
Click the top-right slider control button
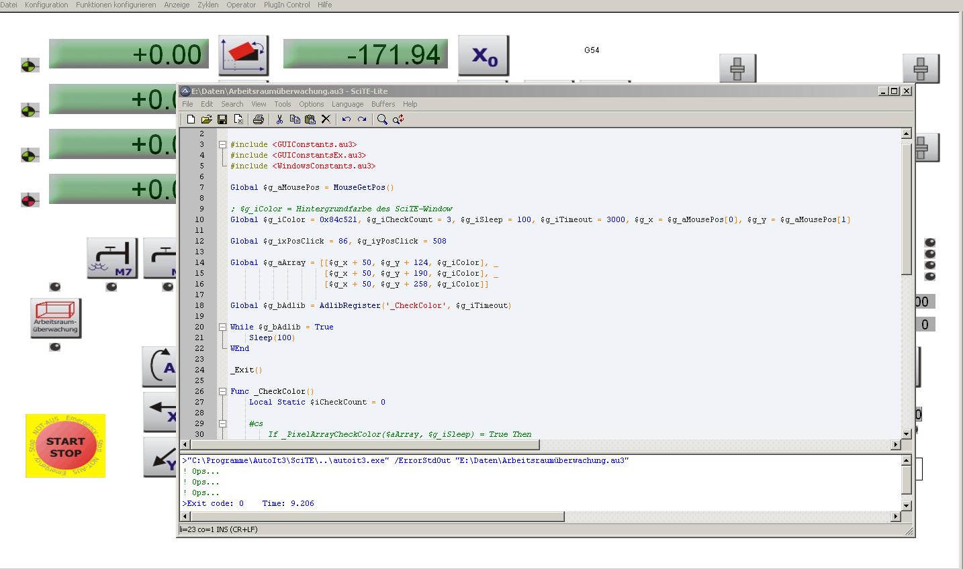[x=921, y=68]
